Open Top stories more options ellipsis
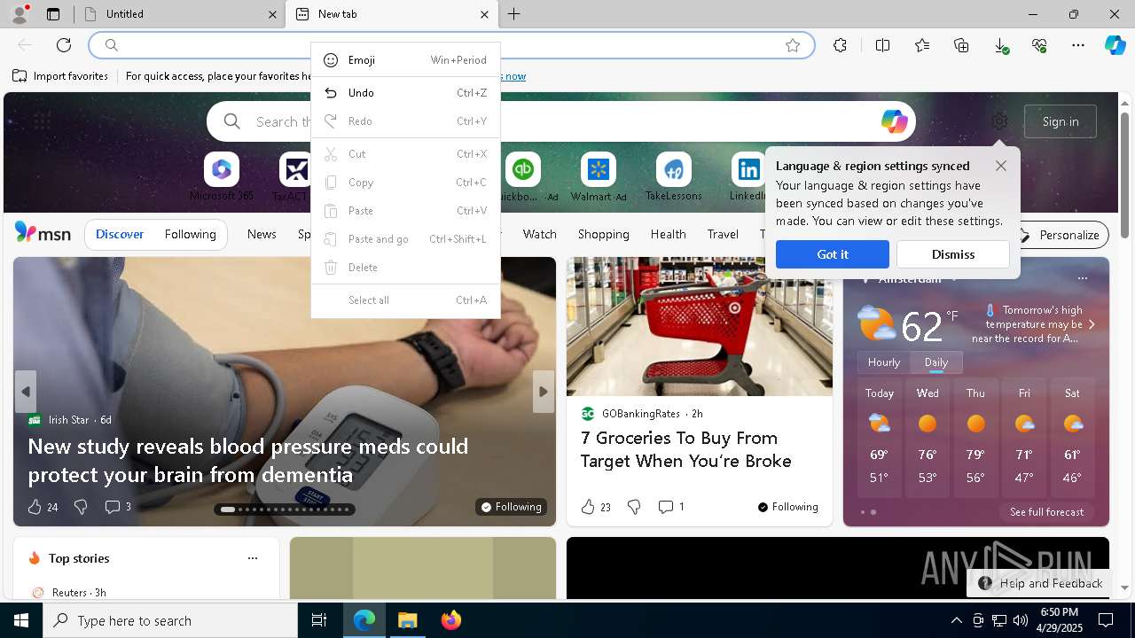This screenshot has height=638, width=1135. 253,558
